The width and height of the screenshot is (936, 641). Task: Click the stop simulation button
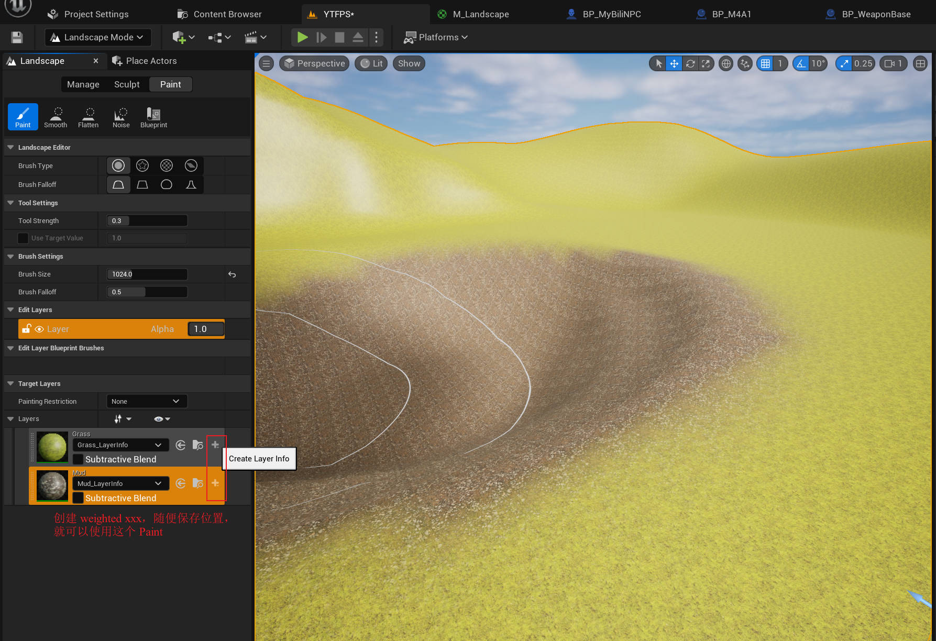click(x=339, y=37)
